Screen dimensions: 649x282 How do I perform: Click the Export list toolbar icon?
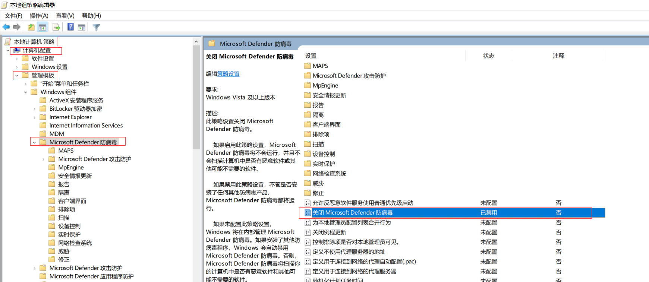click(56, 27)
